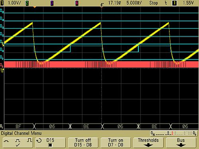Click Turn off D15 - D8 softkey
Image resolution: width=199 pixels, height=149 pixels.
[83, 143]
